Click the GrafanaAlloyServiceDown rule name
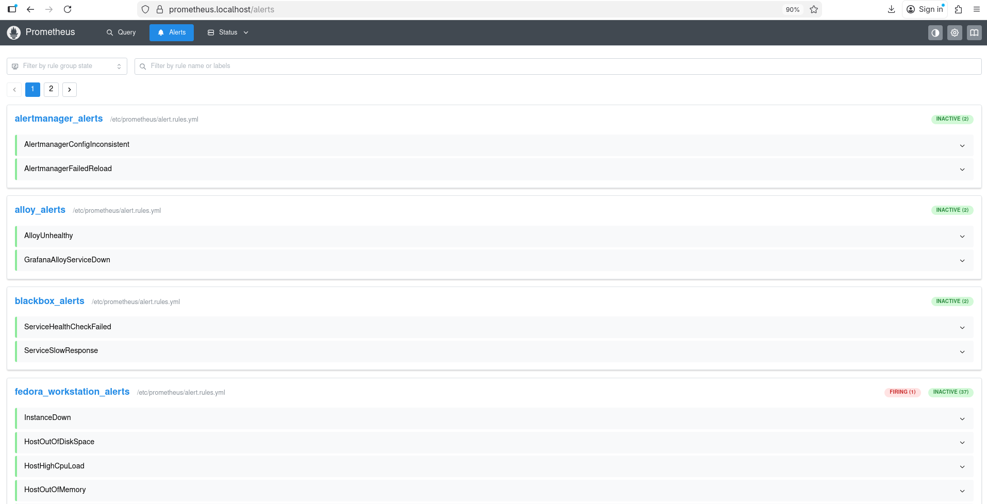987x504 pixels. [67, 260]
